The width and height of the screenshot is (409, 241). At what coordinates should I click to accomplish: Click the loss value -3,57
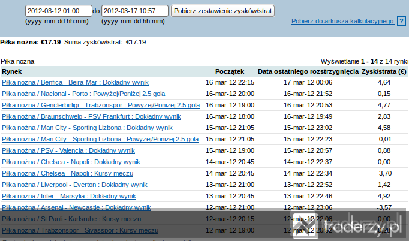click(384, 207)
